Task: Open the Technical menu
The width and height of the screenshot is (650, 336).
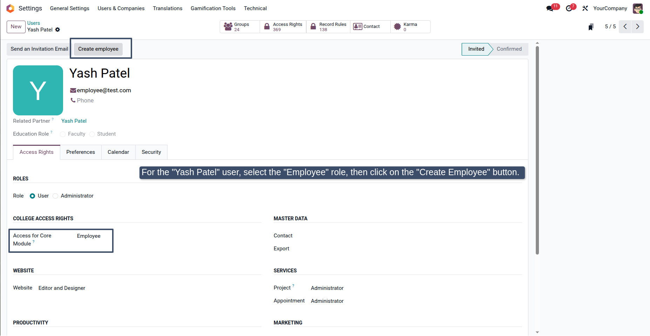Action: point(255,8)
